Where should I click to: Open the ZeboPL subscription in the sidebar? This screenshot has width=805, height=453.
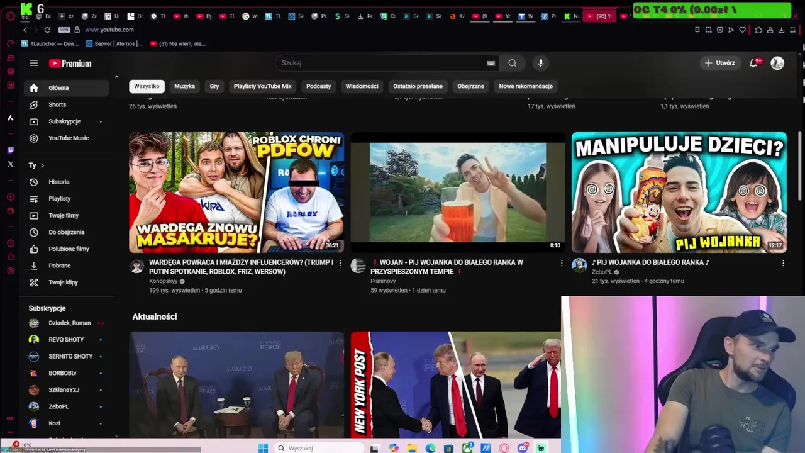pyautogui.click(x=66, y=406)
